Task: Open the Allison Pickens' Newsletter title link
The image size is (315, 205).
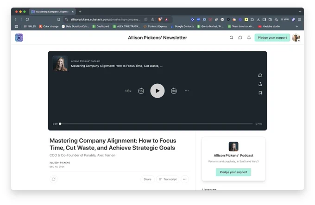Action: coord(157,37)
